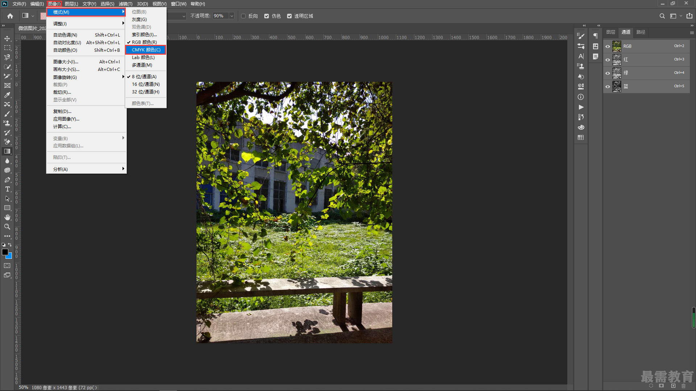Image resolution: width=696 pixels, height=391 pixels.
Task: Select the Horizontal Type tool
Action: pos(7,189)
